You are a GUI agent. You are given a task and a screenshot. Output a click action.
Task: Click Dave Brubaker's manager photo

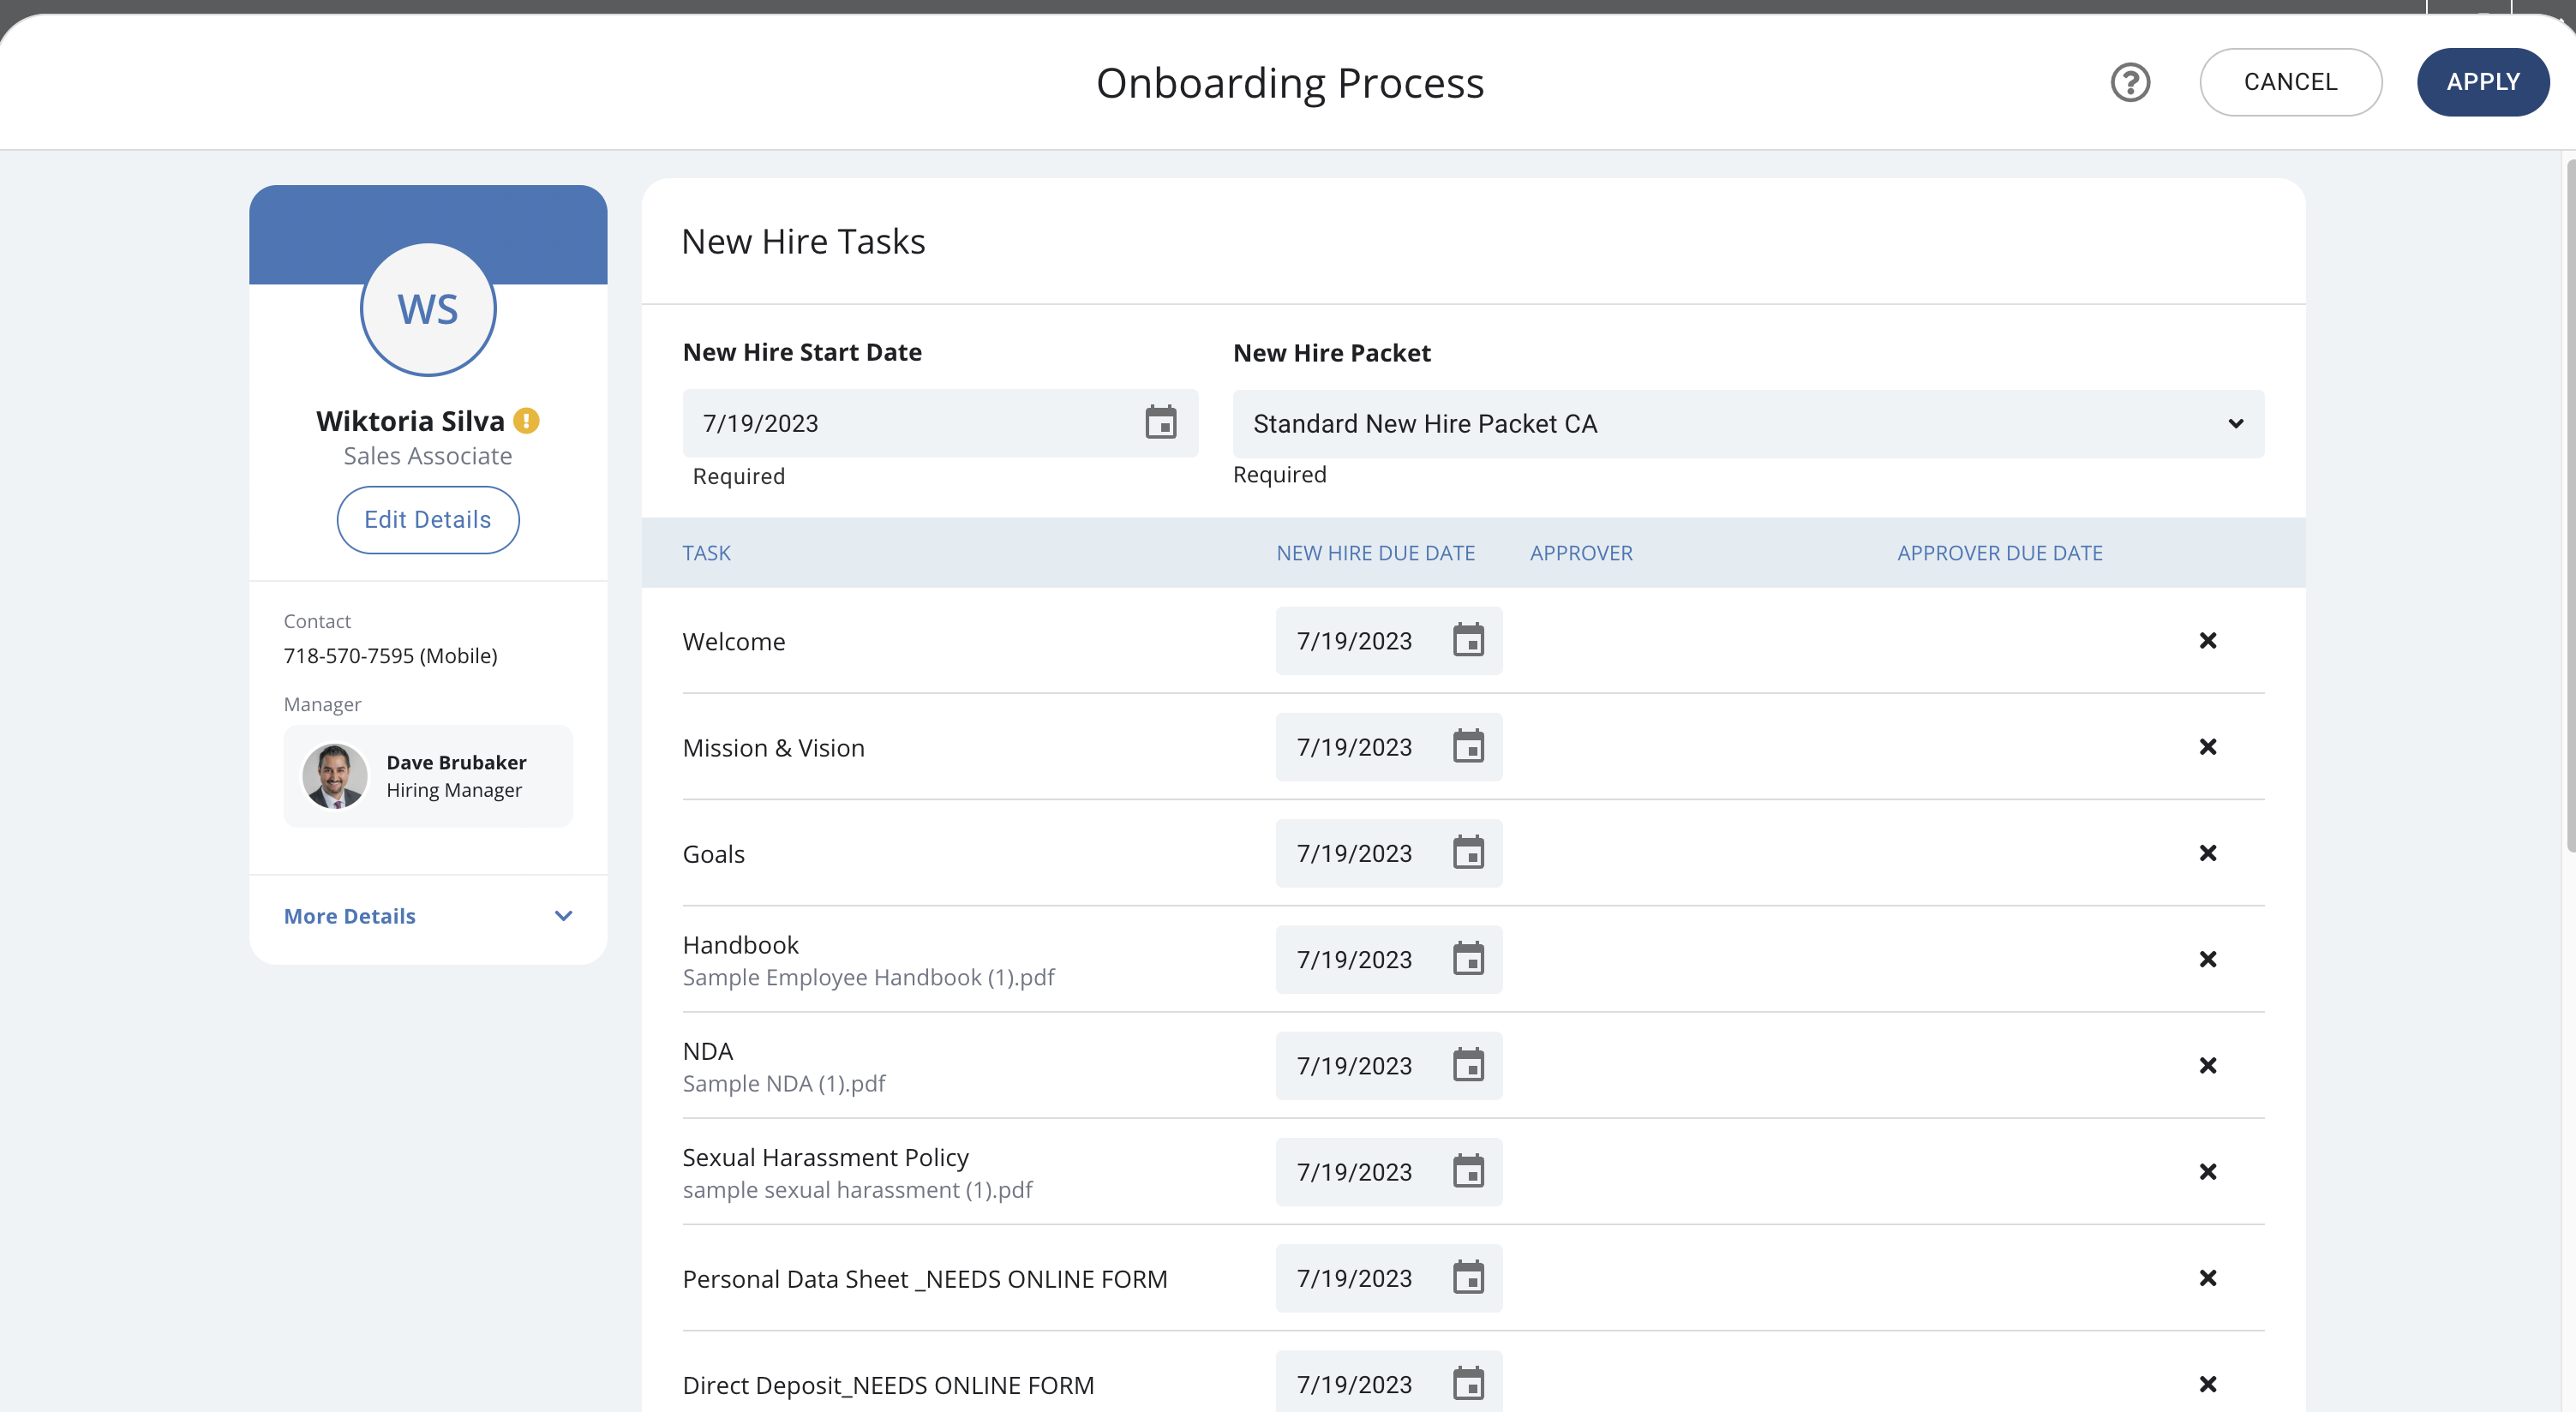tap(335, 776)
